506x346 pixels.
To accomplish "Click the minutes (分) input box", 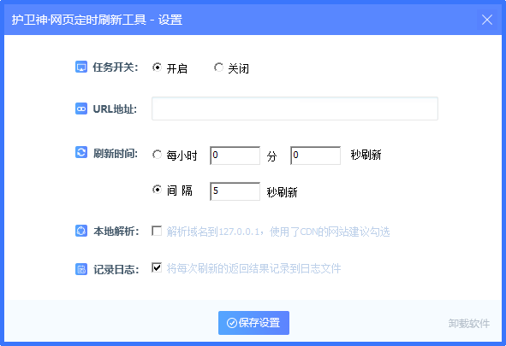I will (x=235, y=155).
